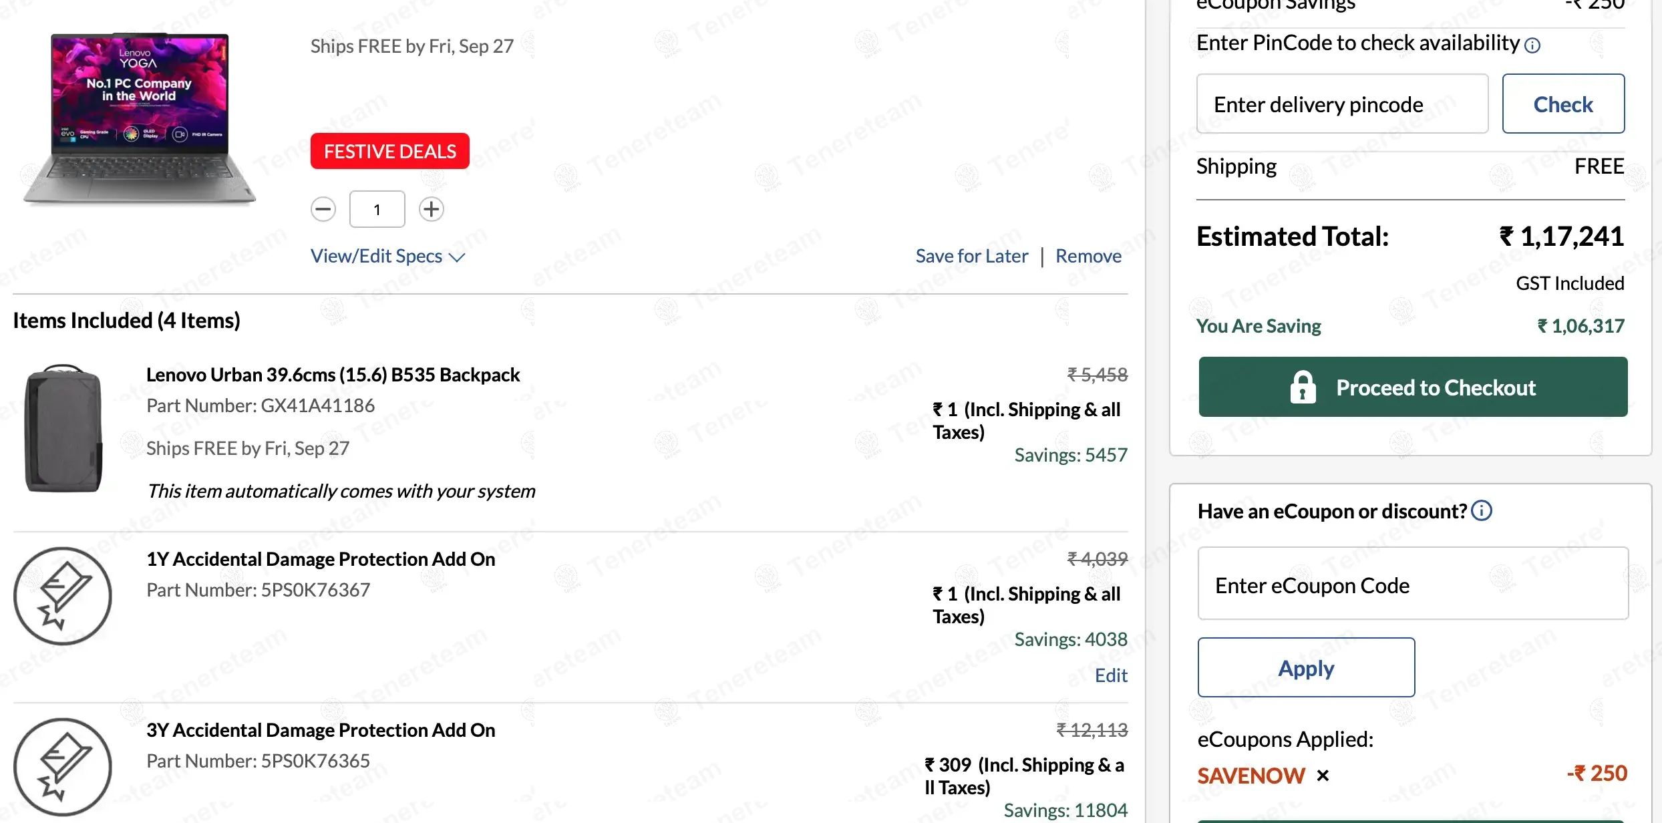Remove the Yoga laptop from cart
The height and width of the screenshot is (823, 1662).
(1088, 257)
